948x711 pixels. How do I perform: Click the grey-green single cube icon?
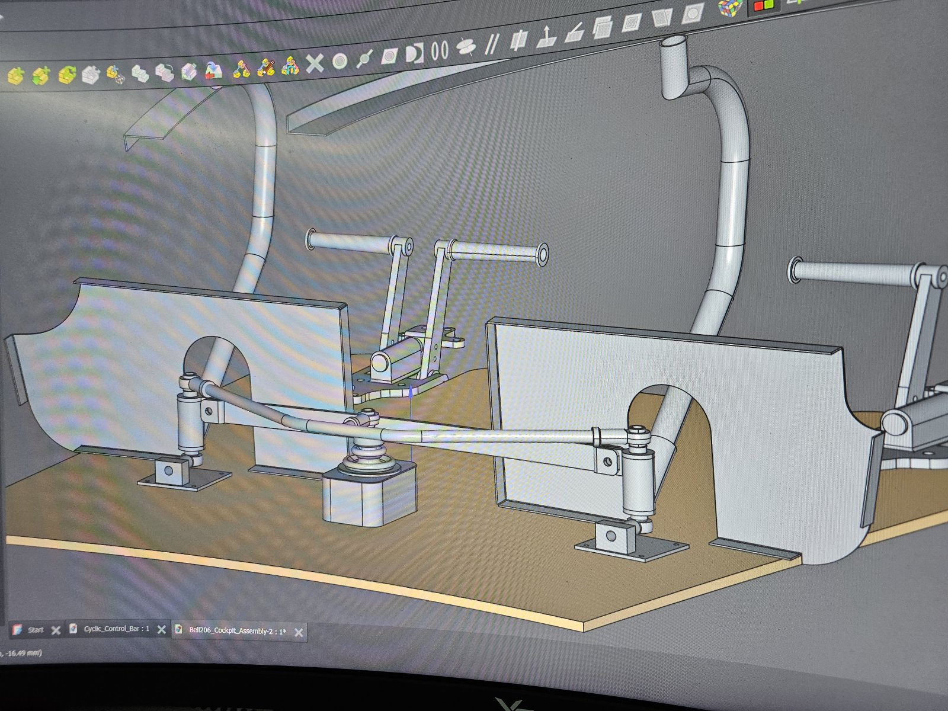[x=189, y=72]
